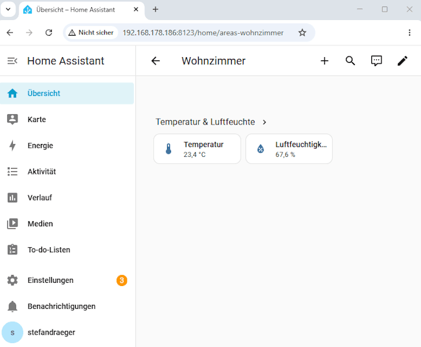Open the Medien menu item

pyautogui.click(x=67, y=224)
